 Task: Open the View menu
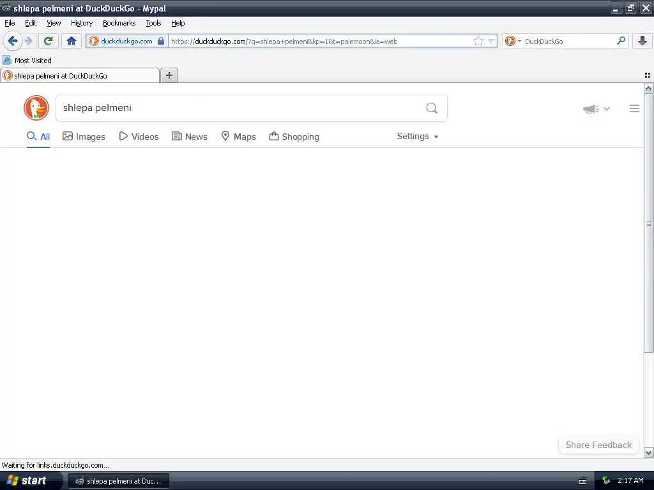[x=54, y=23]
